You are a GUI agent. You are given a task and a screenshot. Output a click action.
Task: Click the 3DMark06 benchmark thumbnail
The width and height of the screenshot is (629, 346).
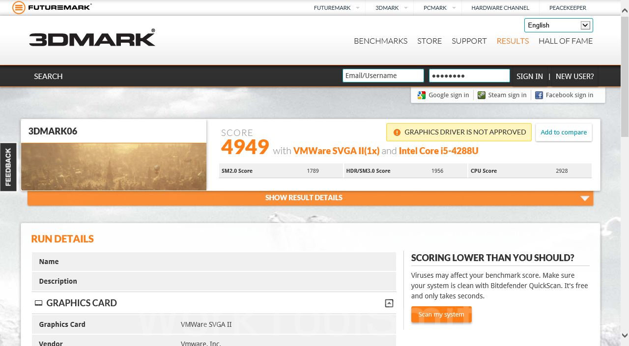pyautogui.click(x=114, y=166)
